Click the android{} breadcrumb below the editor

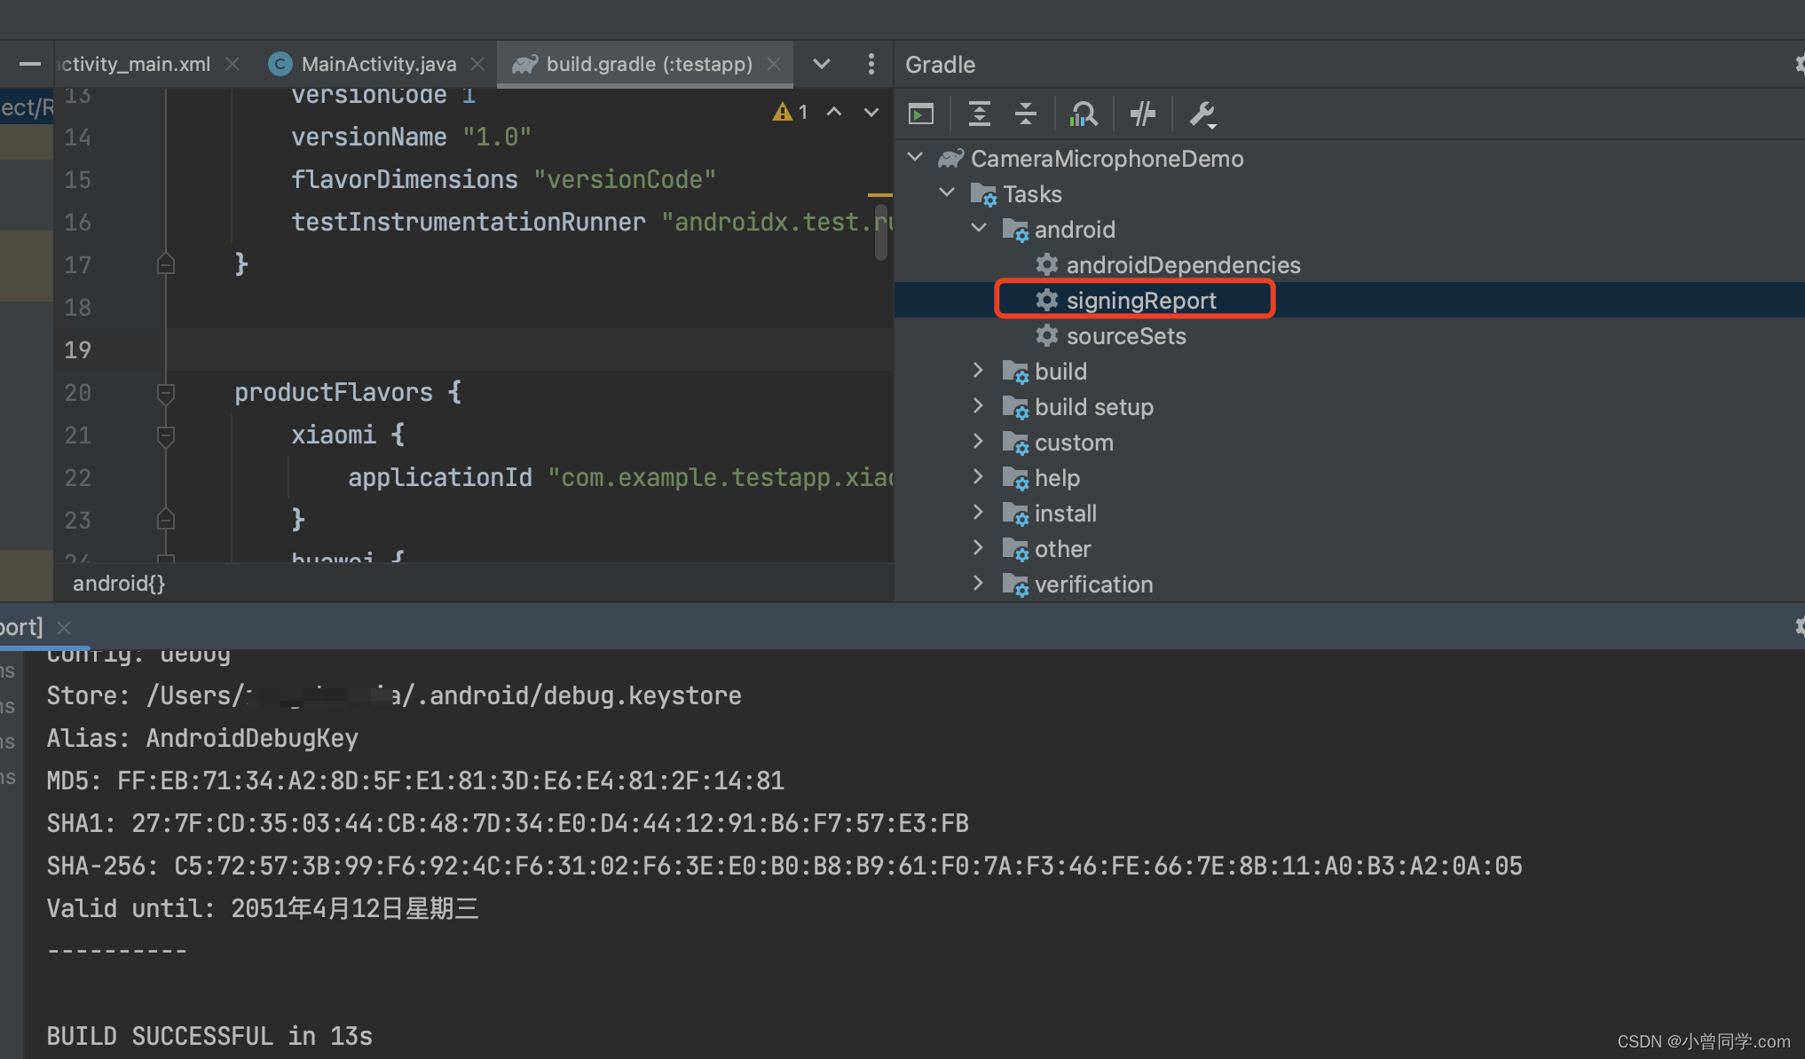click(x=118, y=583)
